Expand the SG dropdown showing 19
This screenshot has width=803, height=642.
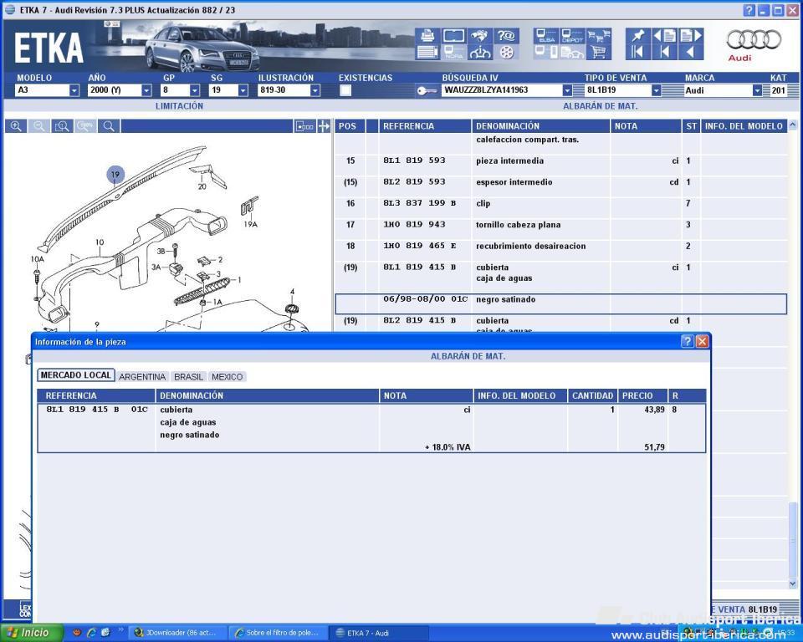pyautogui.click(x=243, y=90)
